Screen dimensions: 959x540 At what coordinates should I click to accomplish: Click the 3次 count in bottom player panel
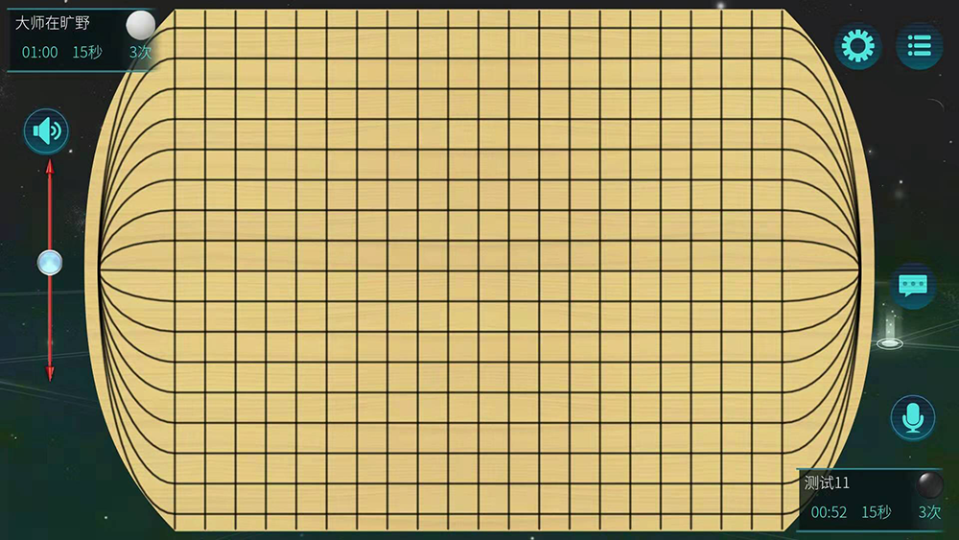tap(929, 512)
